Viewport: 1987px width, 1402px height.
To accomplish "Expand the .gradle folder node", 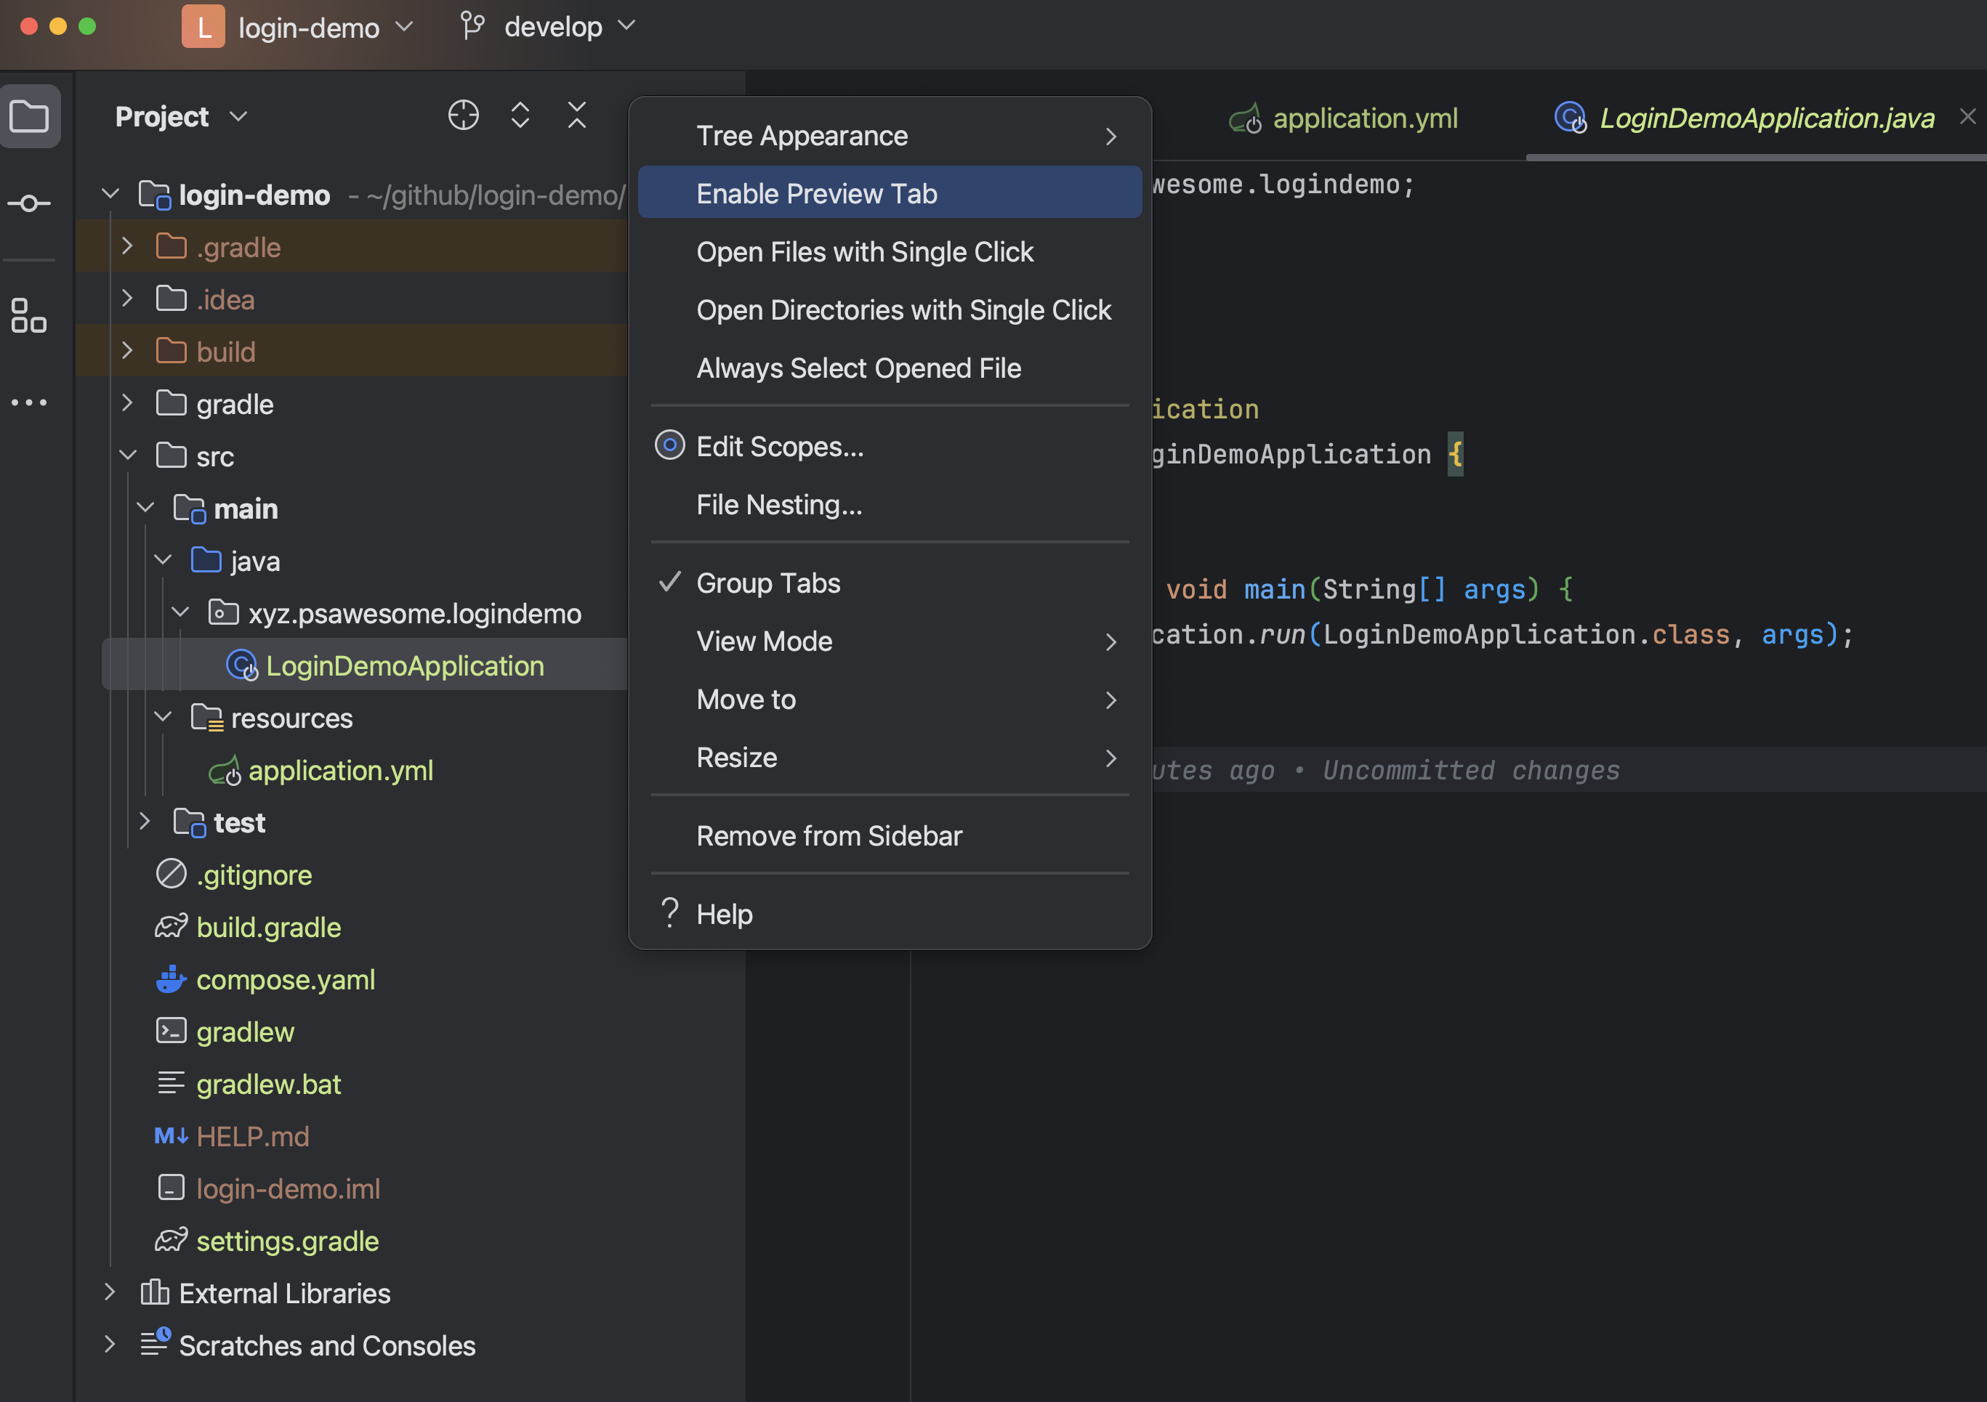I will pos(127,246).
